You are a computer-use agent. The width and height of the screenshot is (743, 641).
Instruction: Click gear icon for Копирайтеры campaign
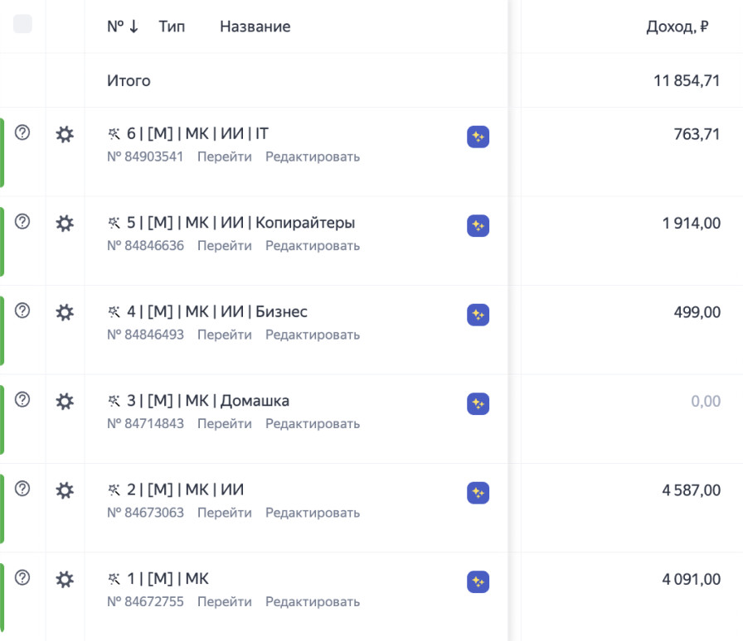65,223
